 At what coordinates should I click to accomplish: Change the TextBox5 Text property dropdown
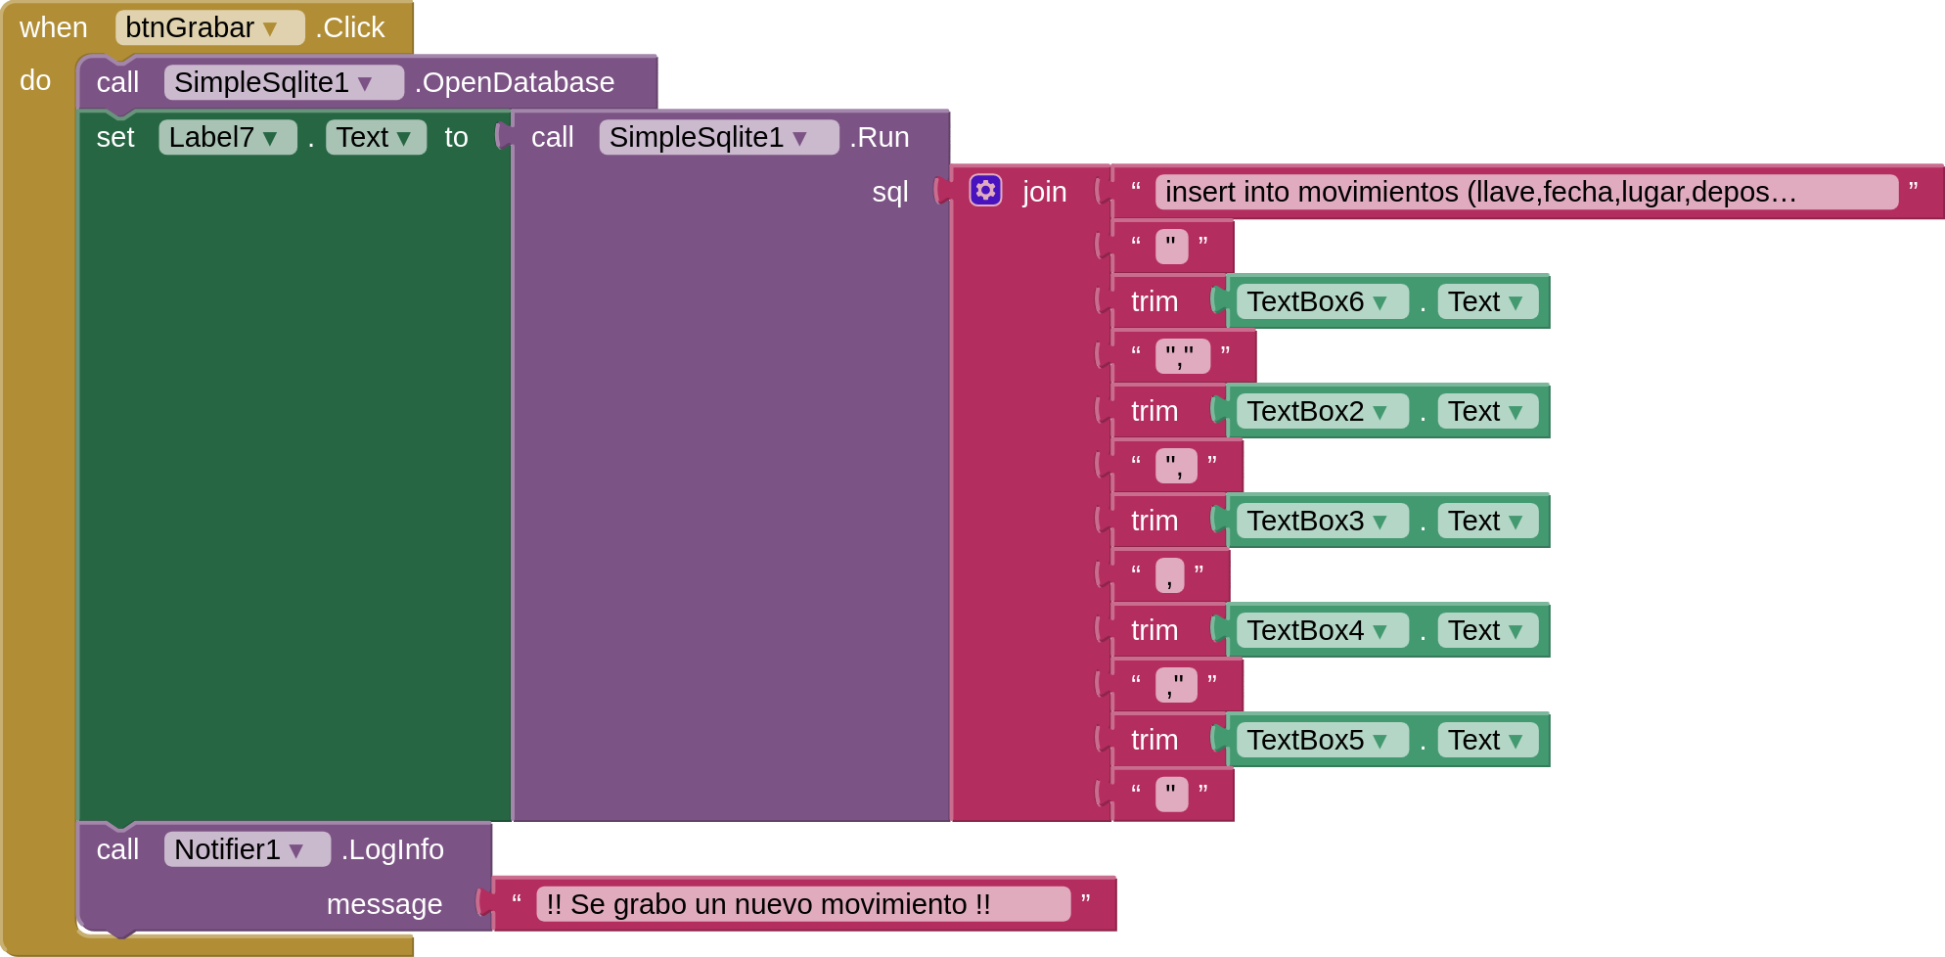[x=1515, y=742]
